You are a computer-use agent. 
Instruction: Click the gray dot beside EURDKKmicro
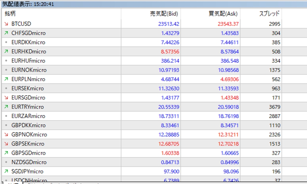coord(6,42)
